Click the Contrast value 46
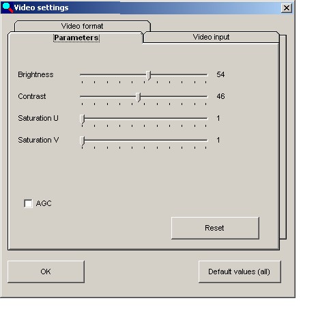 pos(220,96)
